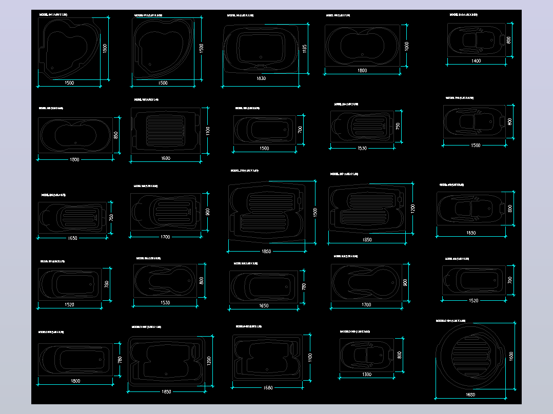553x414 pixels.
Task: Click the 1680 width dimension under round bathtub
Action: (x=470, y=395)
